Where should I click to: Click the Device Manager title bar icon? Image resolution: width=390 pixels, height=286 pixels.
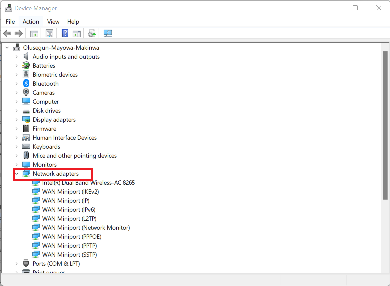pos(8,8)
